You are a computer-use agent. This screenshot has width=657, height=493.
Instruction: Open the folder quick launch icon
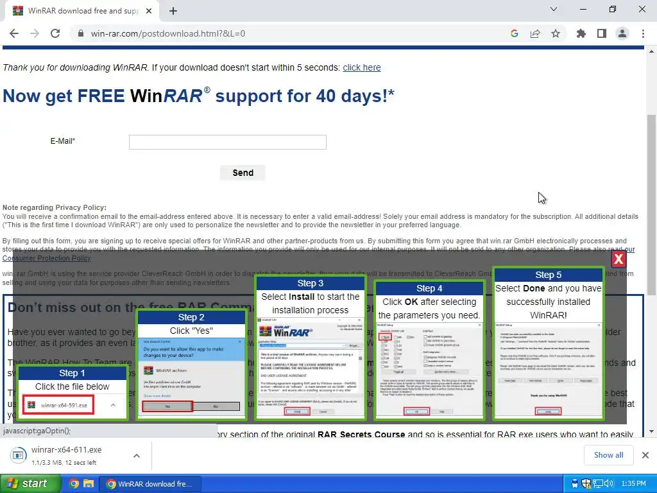(x=88, y=484)
